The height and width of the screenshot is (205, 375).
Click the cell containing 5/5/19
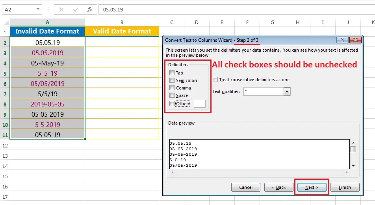click(47, 94)
